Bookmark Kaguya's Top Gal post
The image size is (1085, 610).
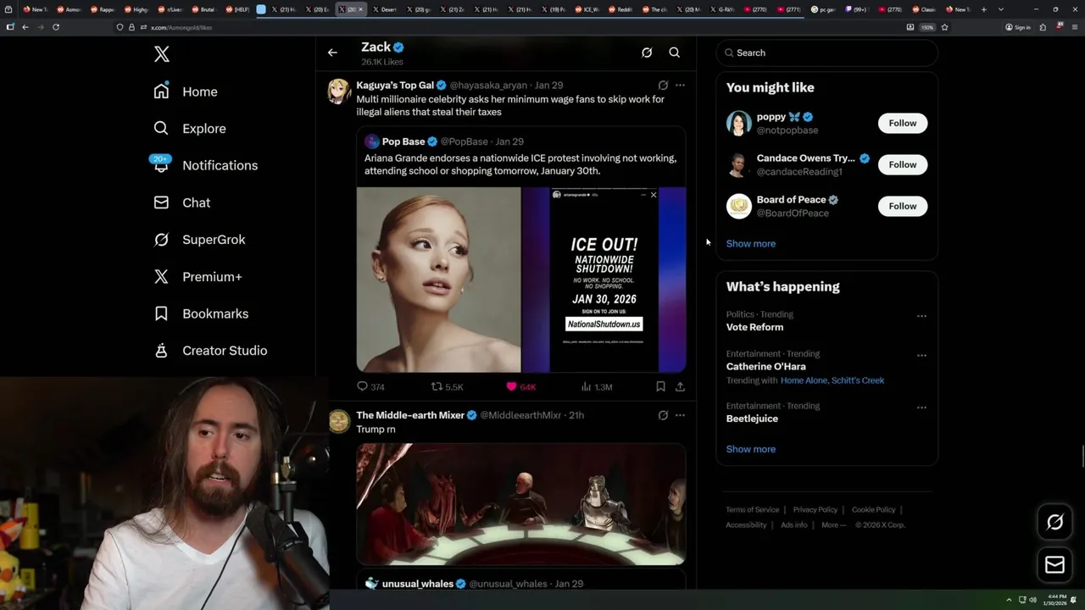[x=660, y=386]
